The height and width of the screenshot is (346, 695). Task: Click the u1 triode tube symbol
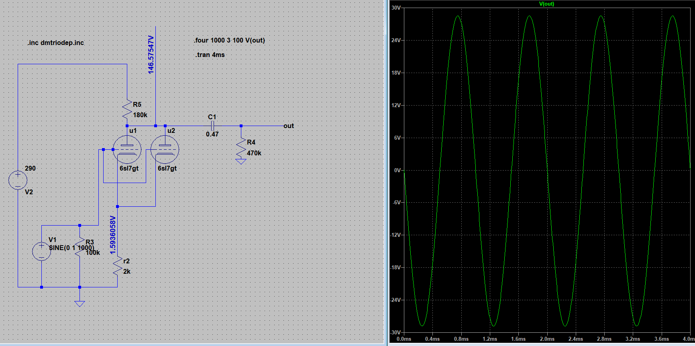127,150
